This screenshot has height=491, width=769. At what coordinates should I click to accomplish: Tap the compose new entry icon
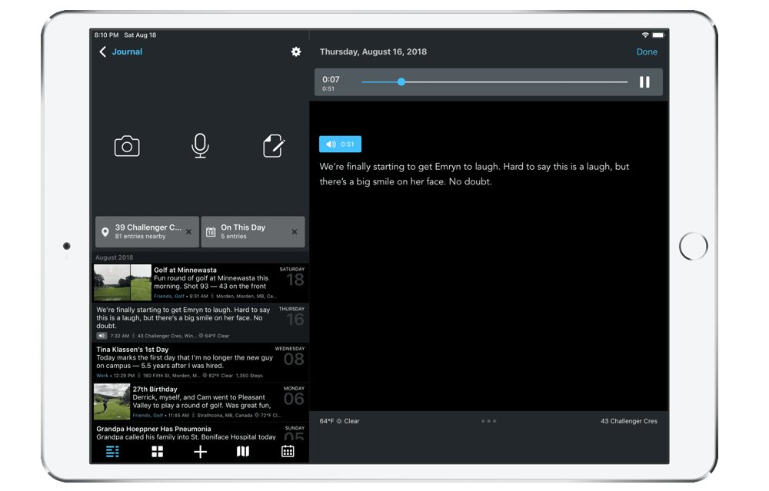274,146
